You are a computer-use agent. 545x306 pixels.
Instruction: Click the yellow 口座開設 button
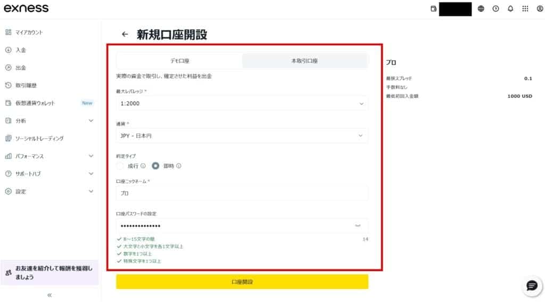pos(242,282)
